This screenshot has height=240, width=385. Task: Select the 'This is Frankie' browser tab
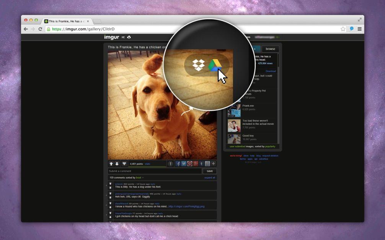pyautogui.click(x=67, y=21)
